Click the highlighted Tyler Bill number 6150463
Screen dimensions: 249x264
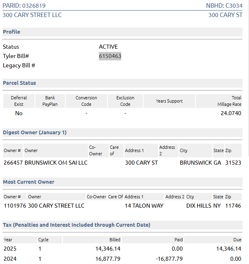coord(110,56)
